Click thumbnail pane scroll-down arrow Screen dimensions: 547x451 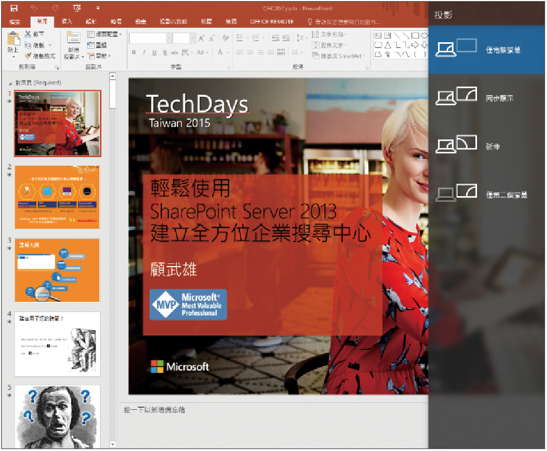[x=112, y=445]
